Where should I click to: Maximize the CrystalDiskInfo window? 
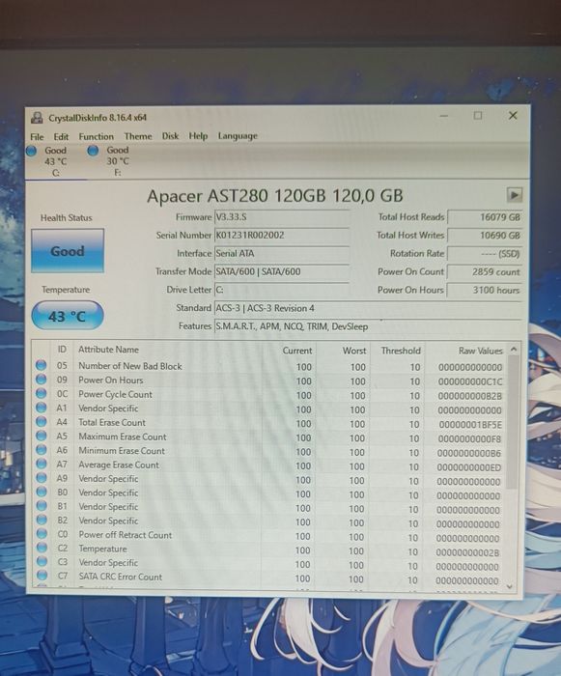point(478,116)
